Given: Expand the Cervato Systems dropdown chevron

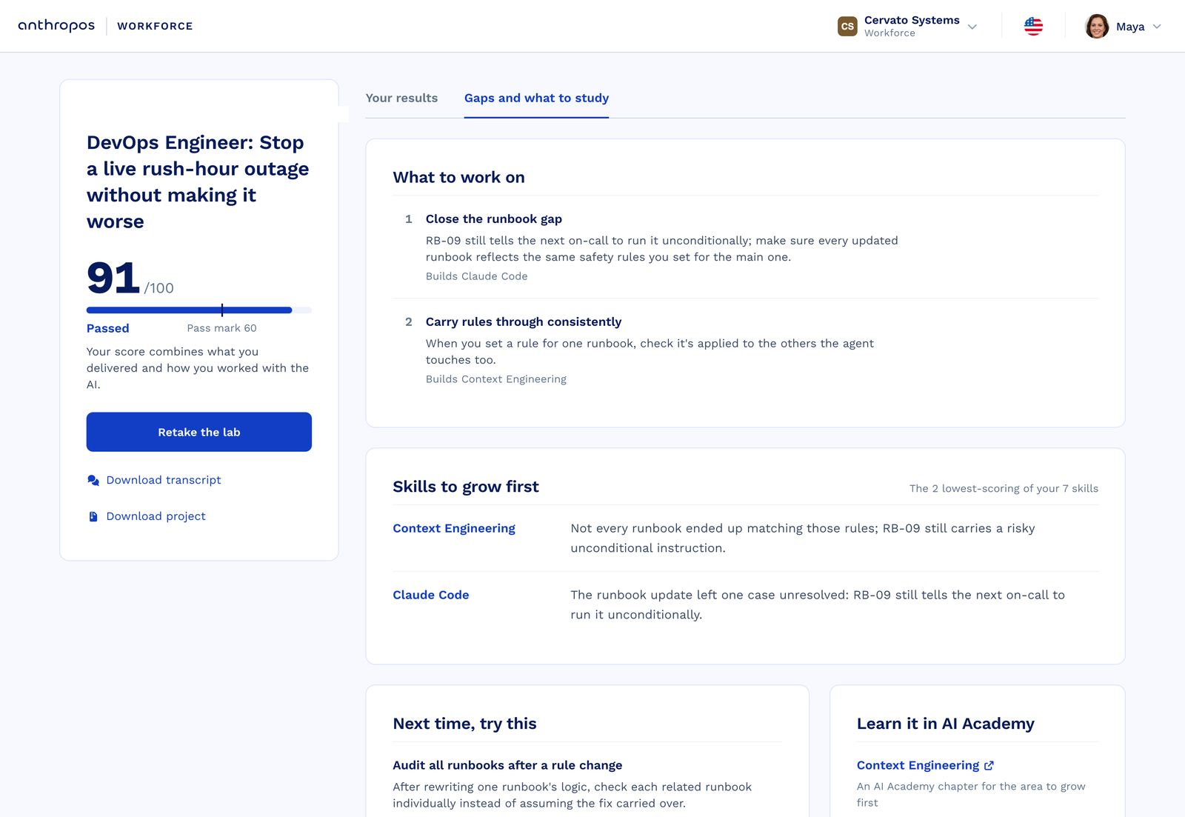Looking at the screenshot, I should (x=972, y=27).
